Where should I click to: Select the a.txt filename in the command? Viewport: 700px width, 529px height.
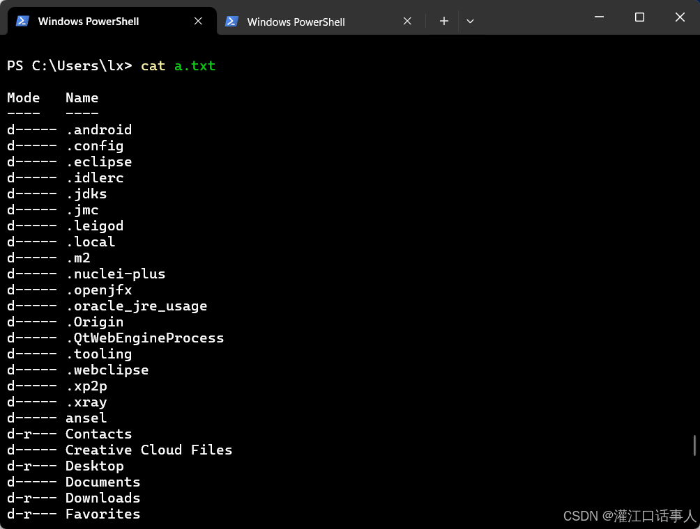[195, 65]
